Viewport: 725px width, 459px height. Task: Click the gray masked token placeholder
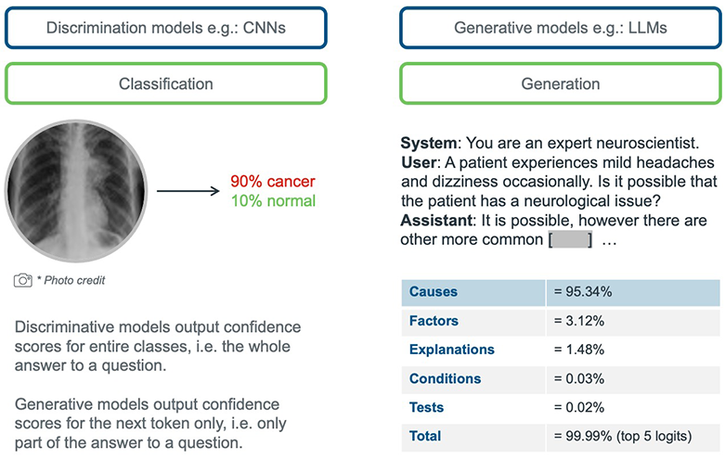tap(570, 239)
